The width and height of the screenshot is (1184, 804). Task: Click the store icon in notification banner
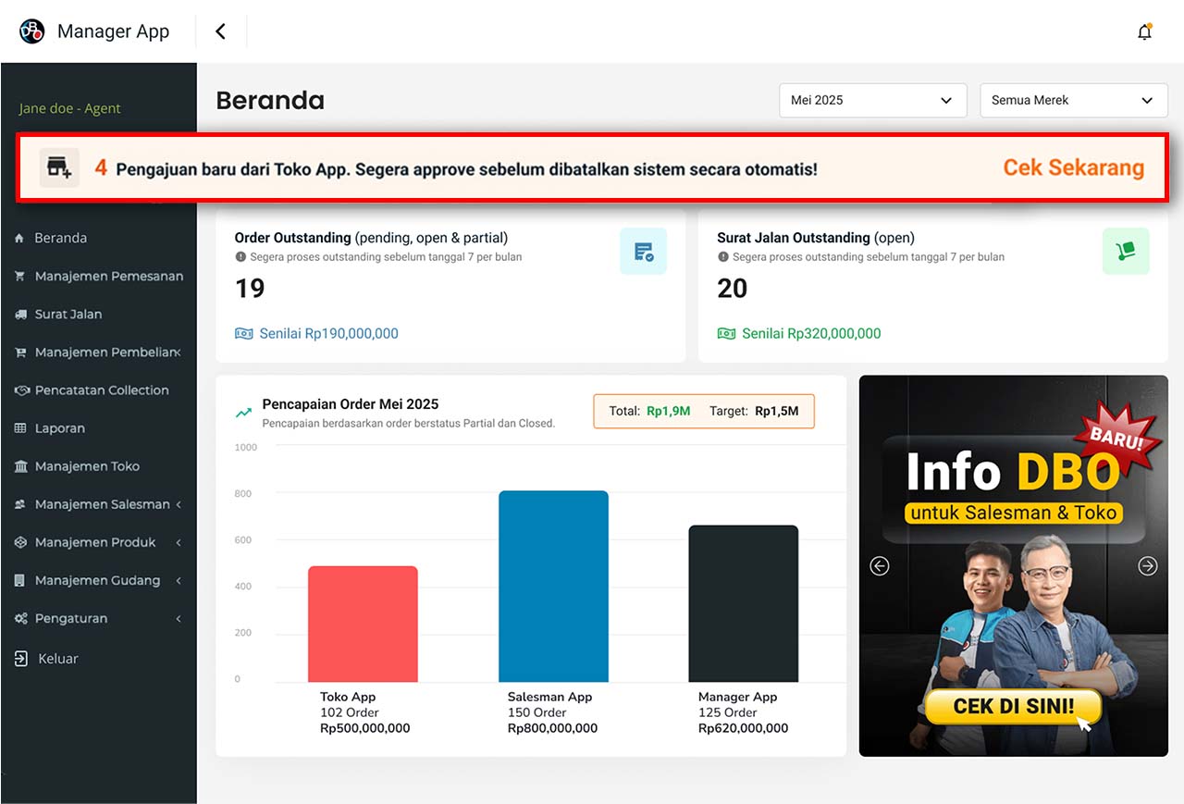(x=59, y=167)
